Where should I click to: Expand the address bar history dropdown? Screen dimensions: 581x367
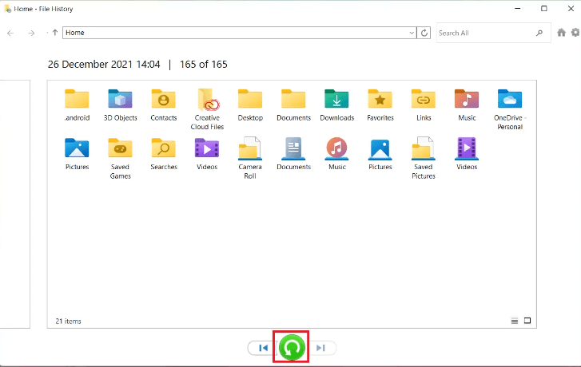412,33
